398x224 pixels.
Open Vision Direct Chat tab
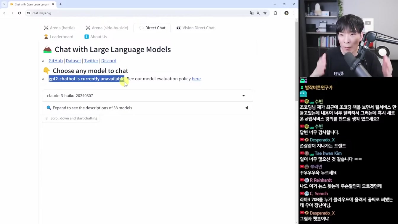point(195,28)
